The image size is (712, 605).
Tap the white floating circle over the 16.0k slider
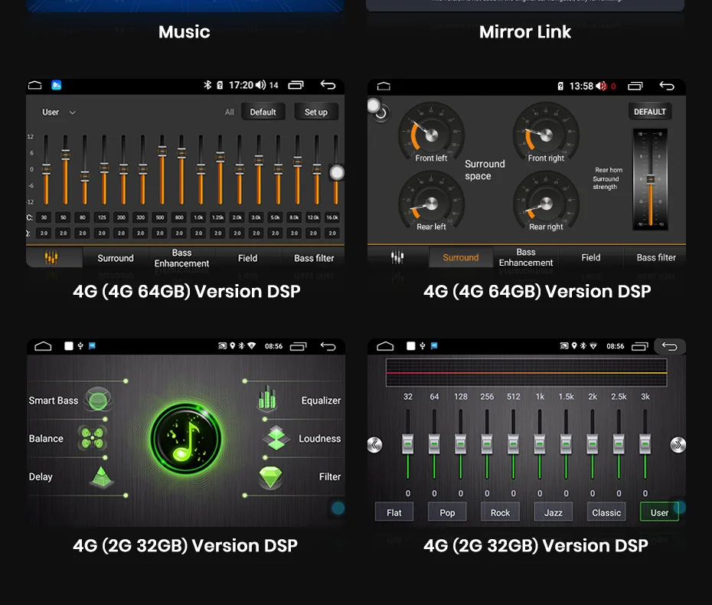tap(337, 172)
